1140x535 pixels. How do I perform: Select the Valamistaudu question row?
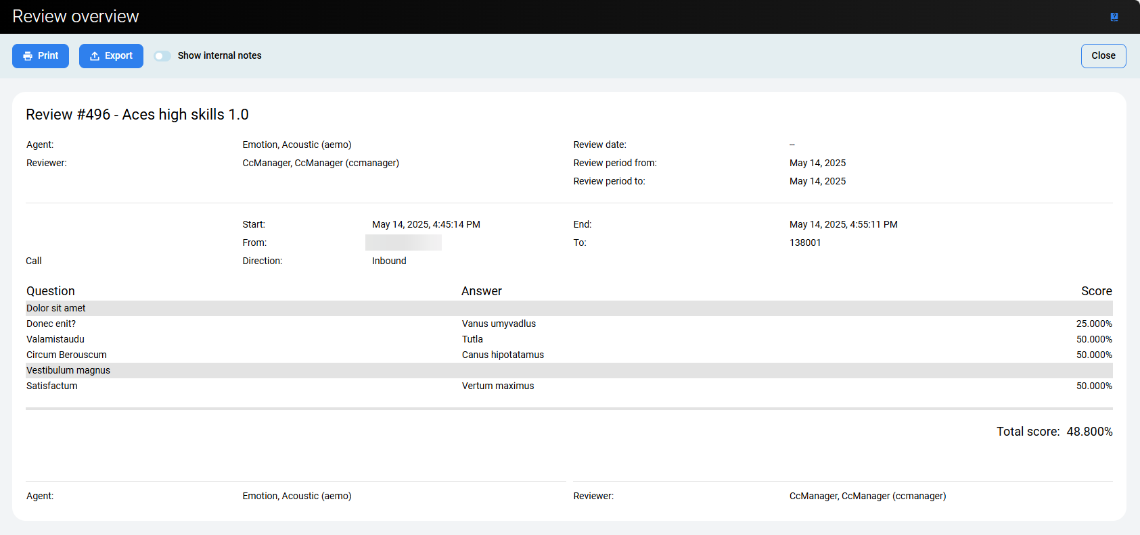(x=55, y=340)
